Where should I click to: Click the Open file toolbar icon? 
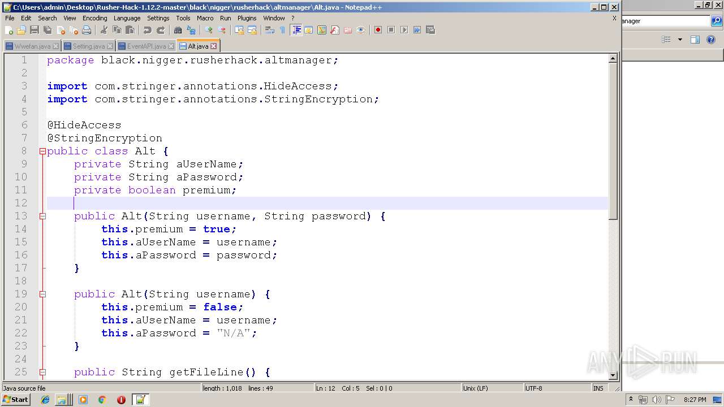[x=21, y=30]
